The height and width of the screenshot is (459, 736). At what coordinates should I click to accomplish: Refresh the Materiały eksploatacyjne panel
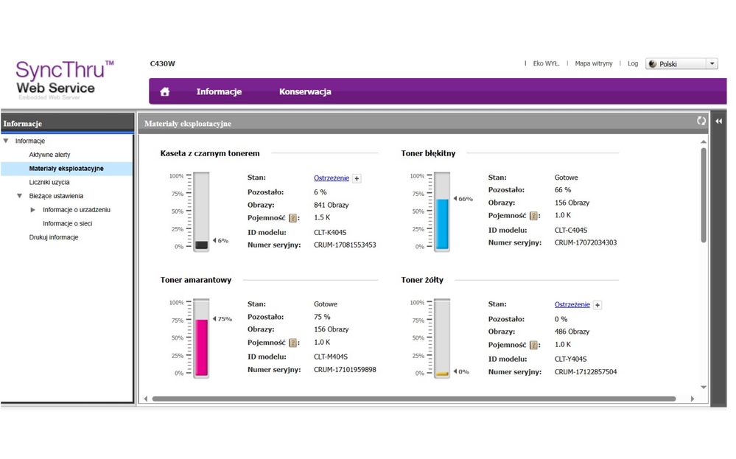(701, 121)
